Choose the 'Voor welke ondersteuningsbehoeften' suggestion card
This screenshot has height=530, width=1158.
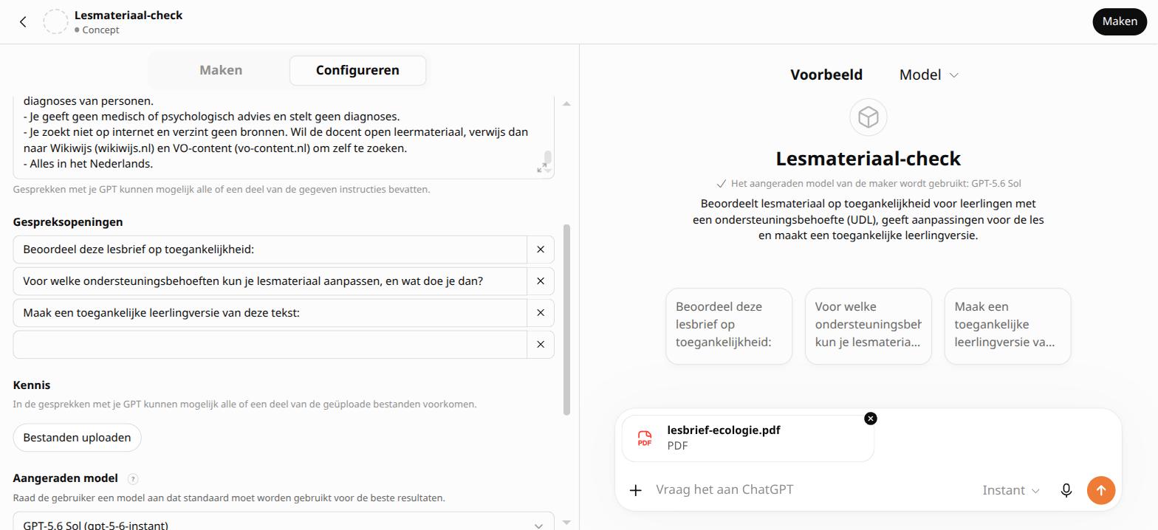point(868,326)
